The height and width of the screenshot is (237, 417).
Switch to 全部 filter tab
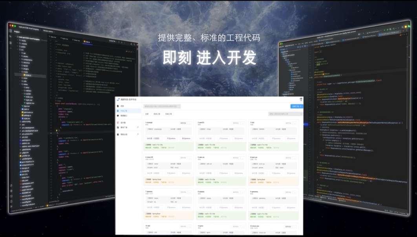(x=147, y=114)
